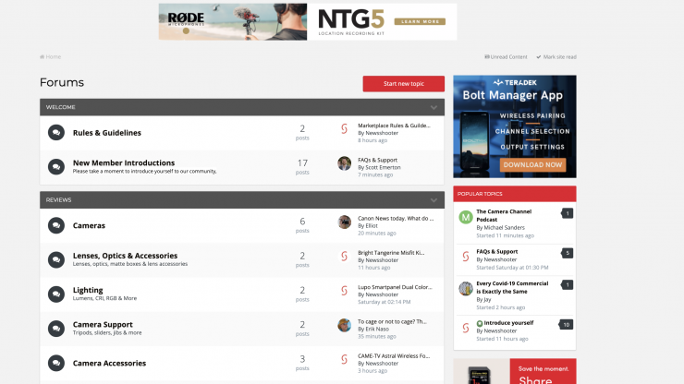The height and width of the screenshot is (384, 684).
Task: Click Download Now on Teradek ad
Action: coord(532,164)
